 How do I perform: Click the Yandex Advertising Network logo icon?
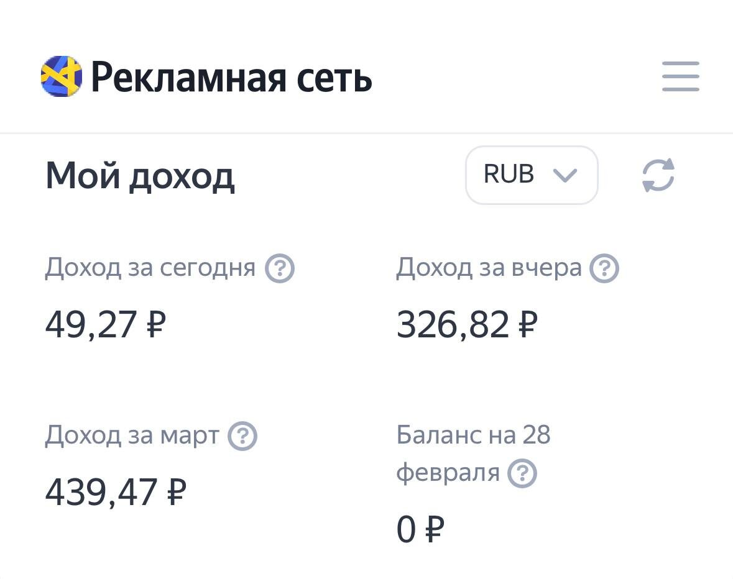[61, 76]
